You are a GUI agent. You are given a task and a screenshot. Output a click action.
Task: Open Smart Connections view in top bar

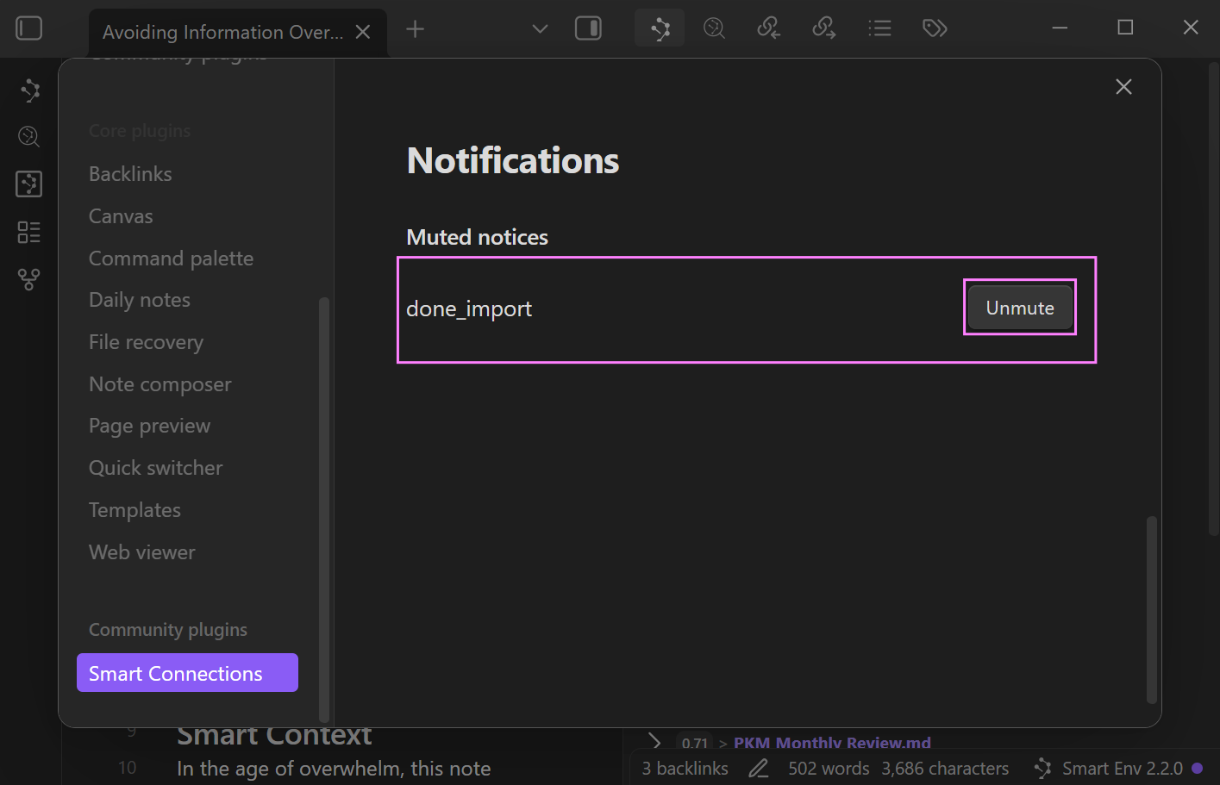[x=660, y=28]
